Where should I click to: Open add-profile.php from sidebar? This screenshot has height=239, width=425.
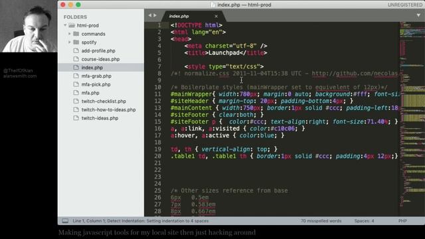pyautogui.click(x=98, y=50)
